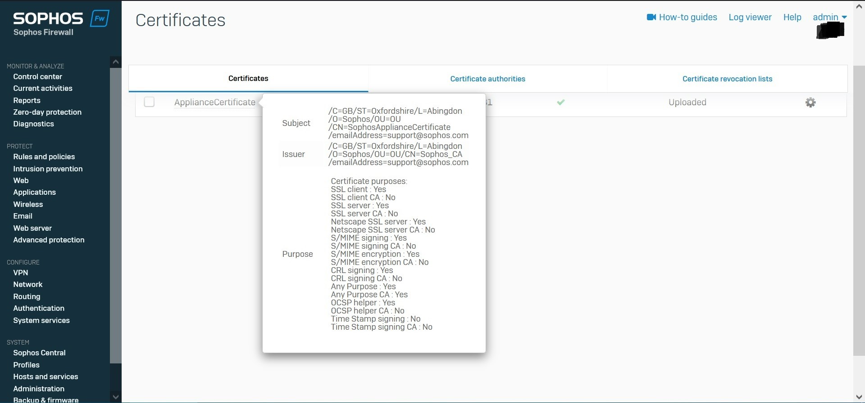Click the How-to guides camera icon
865x403 pixels.
pos(651,17)
